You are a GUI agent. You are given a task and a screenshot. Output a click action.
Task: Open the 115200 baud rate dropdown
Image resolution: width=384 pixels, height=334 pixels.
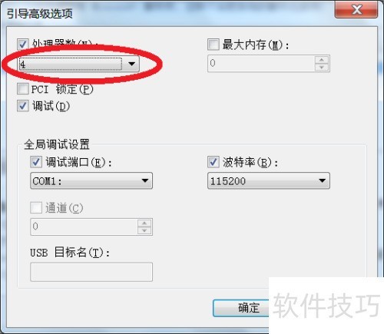pos(269,180)
